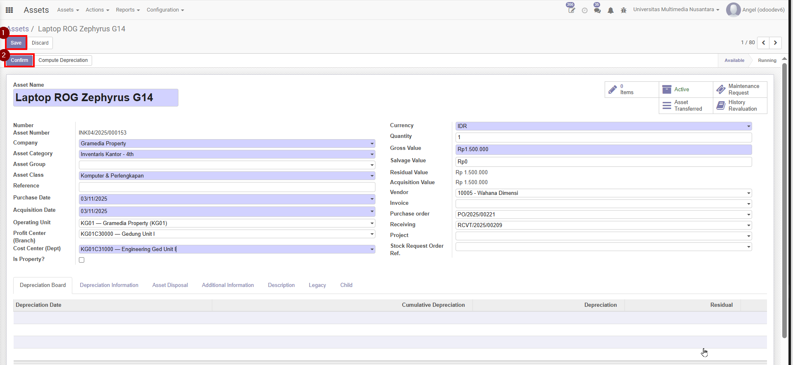The width and height of the screenshot is (793, 365).
Task: Open the Reports menu
Action: (128, 10)
